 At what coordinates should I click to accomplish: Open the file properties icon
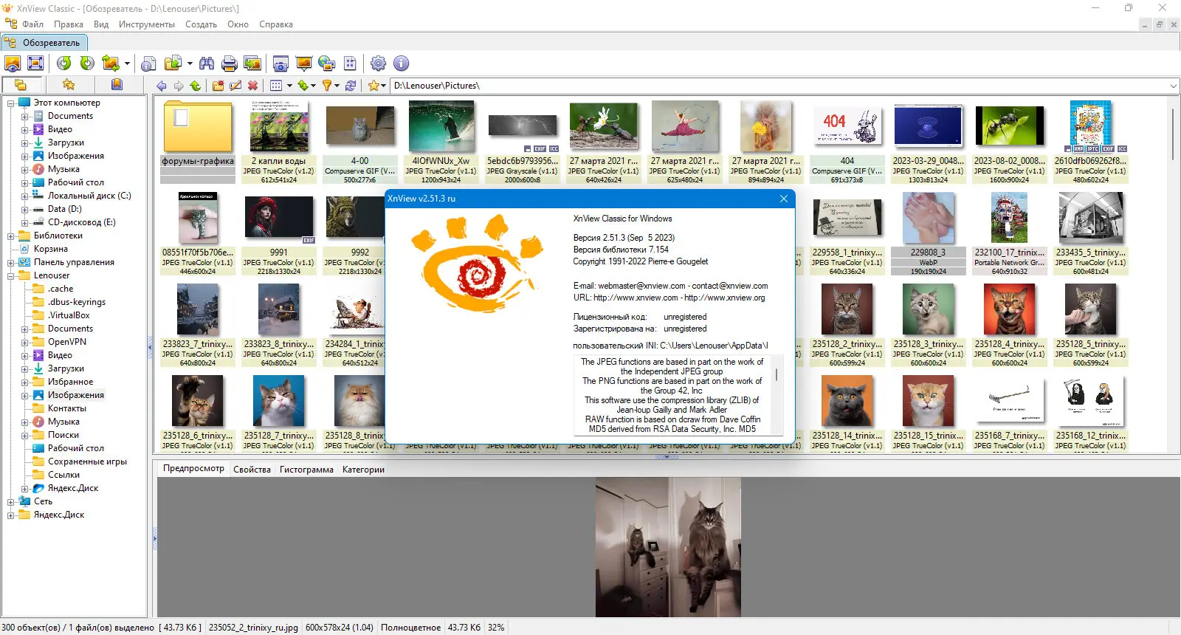(x=149, y=63)
